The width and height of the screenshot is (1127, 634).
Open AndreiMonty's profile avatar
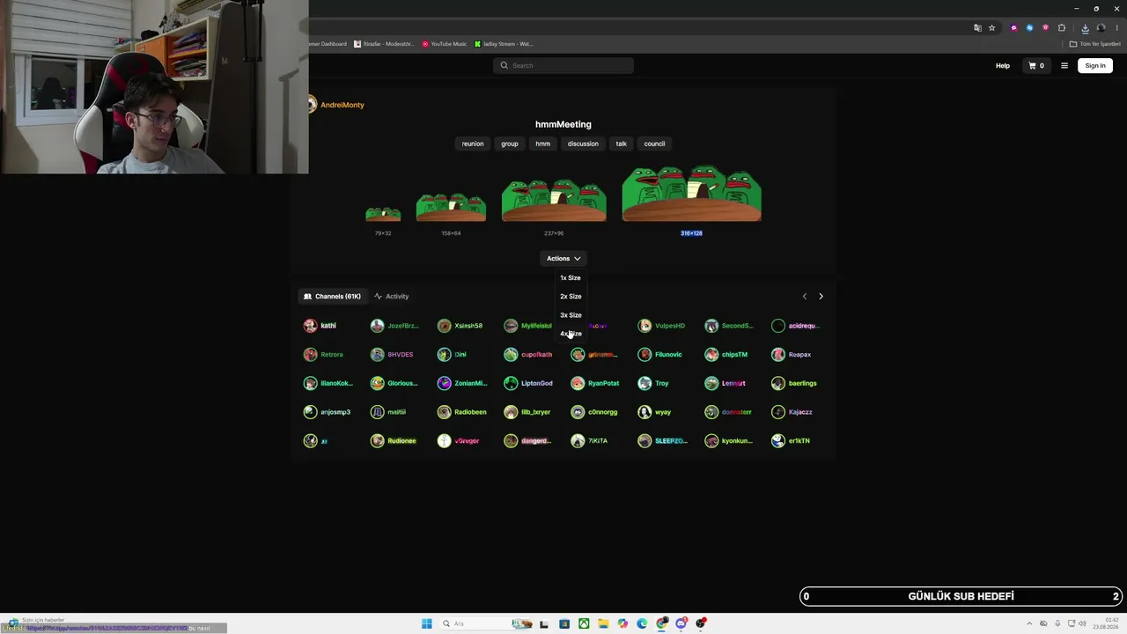[x=312, y=105]
